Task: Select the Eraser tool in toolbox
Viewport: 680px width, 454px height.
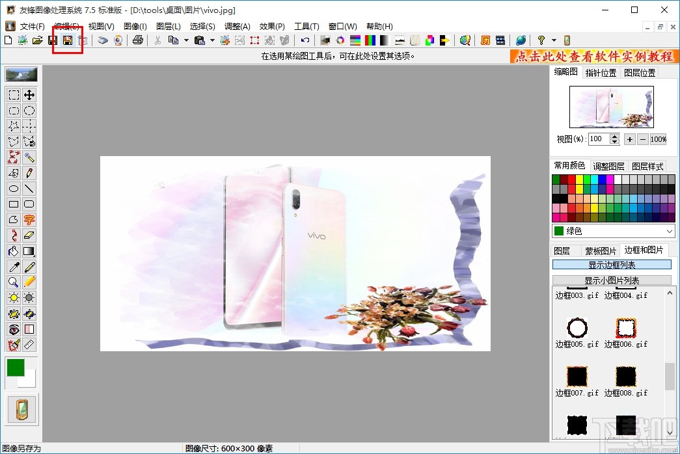Action: point(29,235)
